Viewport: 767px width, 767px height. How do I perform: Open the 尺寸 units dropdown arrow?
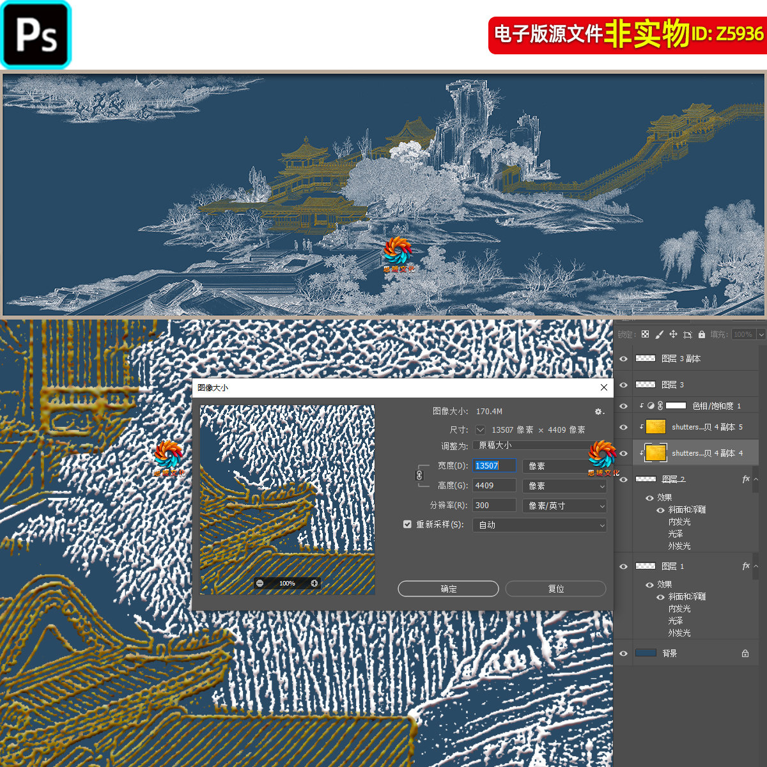(x=481, y=430)
